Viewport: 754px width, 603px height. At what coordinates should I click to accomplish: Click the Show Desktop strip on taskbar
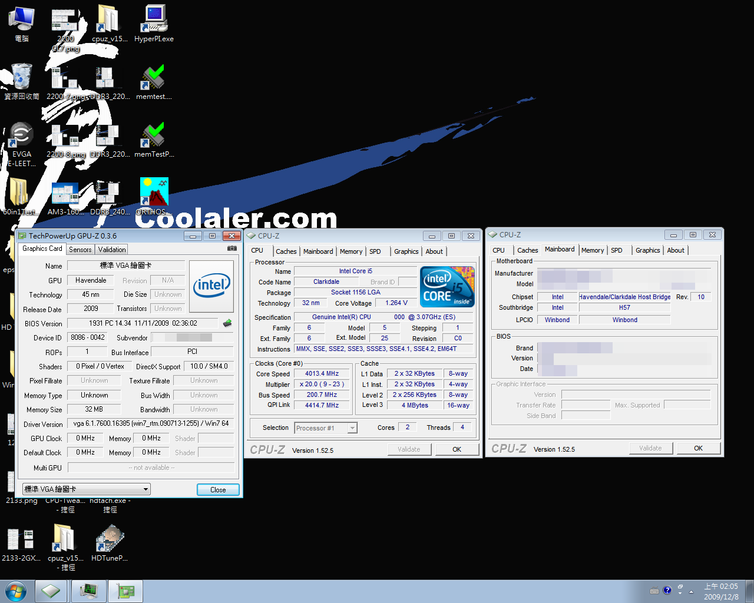749,591
